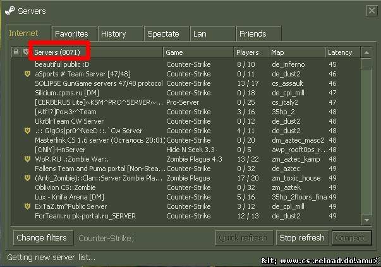Click the 'Counter-Strike;' filter summary text
381x267 pixels.
tap(106, 238)
